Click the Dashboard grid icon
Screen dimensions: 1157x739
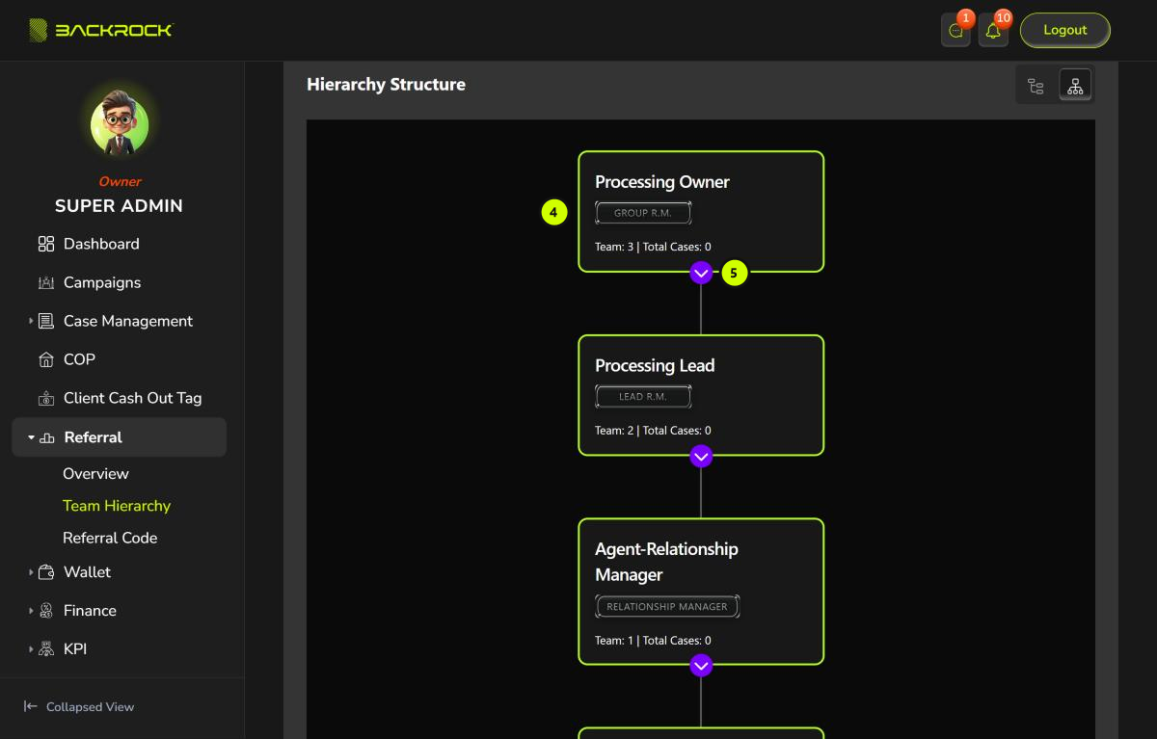[x=46, y=244]
